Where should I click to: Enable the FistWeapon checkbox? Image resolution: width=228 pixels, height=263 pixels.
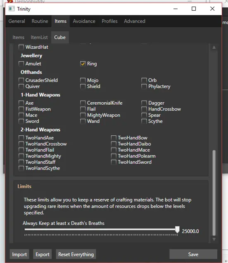[21, 109]
